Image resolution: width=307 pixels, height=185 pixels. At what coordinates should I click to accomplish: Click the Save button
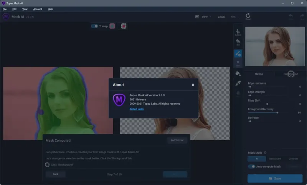[275, 179]
